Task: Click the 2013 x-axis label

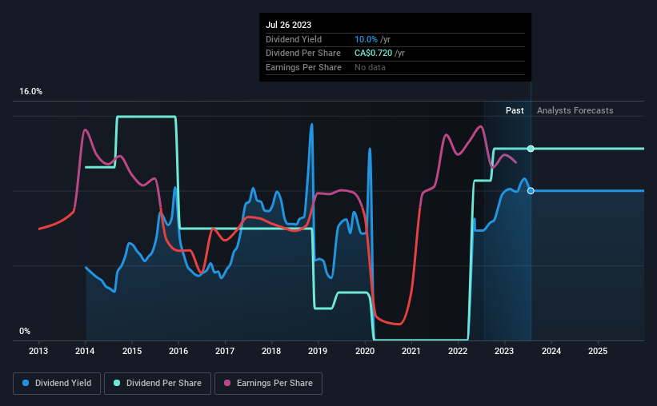Action: tap(38, 351)
